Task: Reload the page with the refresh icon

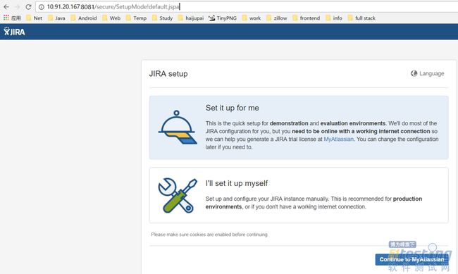Action: coord(28,7)
